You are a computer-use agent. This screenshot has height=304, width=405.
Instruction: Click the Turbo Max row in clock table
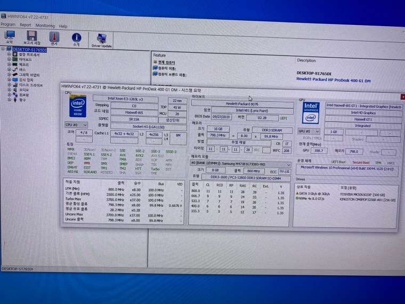[124, 199]
